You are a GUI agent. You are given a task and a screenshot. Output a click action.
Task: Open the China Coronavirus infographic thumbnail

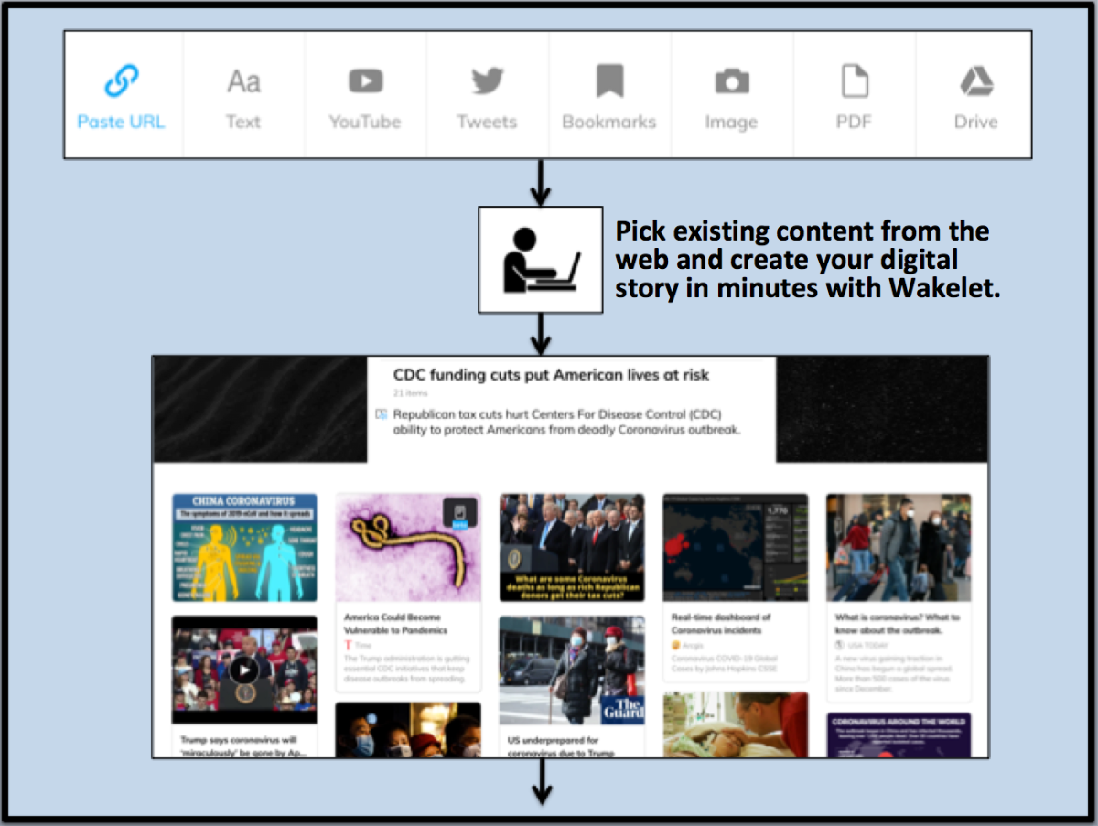244,547
